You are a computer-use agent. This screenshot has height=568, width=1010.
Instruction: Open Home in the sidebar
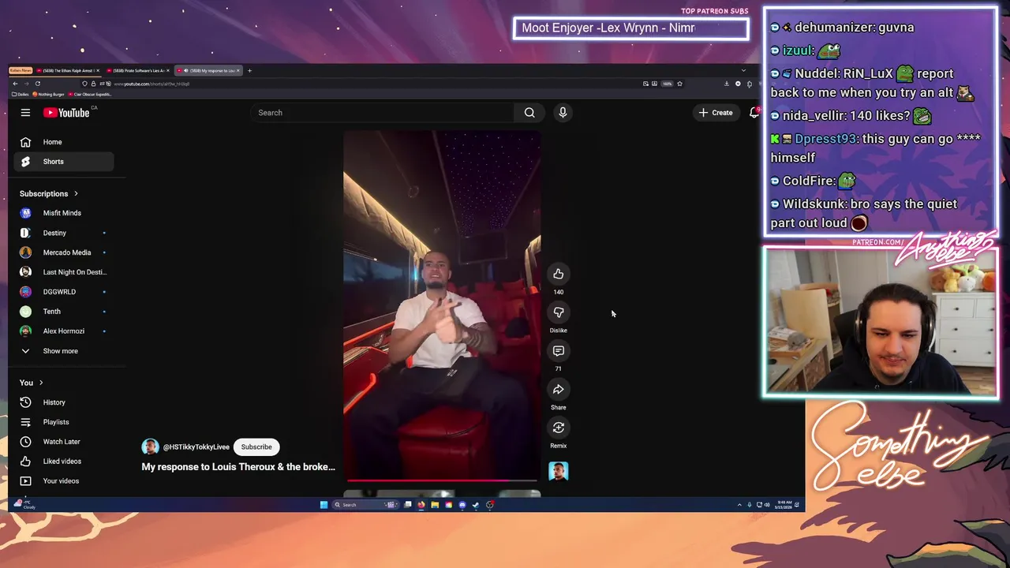click(x=63, y=142)
